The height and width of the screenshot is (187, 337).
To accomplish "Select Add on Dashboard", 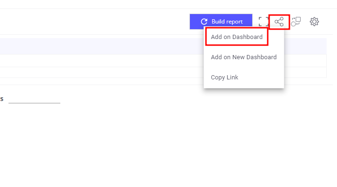I will pyautogui.click(x=237, y=37).
